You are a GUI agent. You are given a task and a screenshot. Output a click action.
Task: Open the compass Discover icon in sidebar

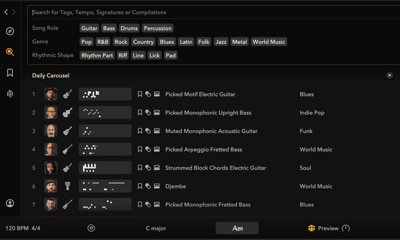(10, 32)
